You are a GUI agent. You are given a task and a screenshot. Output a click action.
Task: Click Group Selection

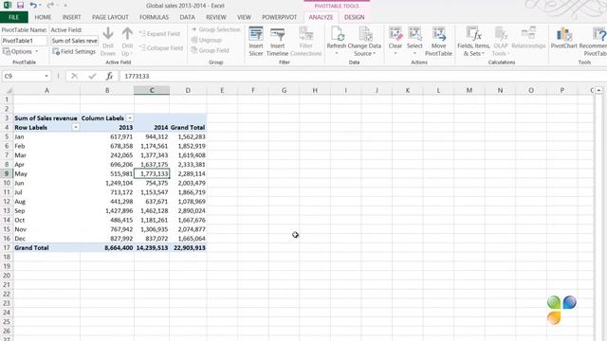tap(215, 29)
